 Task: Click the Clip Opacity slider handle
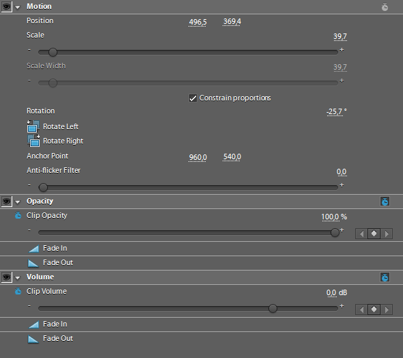[335, 232]
